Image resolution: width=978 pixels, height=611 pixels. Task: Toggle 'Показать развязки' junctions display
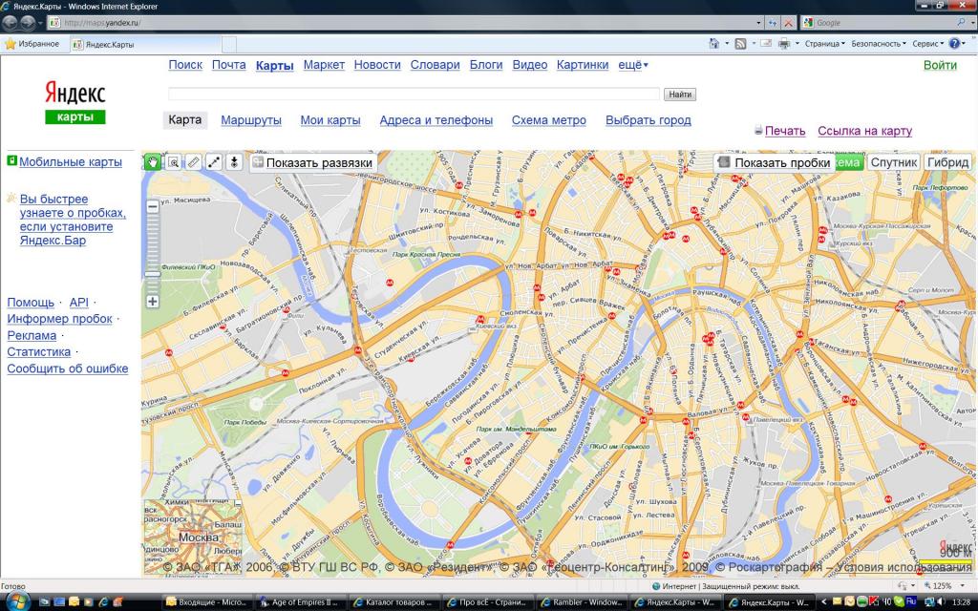click(x=312, y=163)
